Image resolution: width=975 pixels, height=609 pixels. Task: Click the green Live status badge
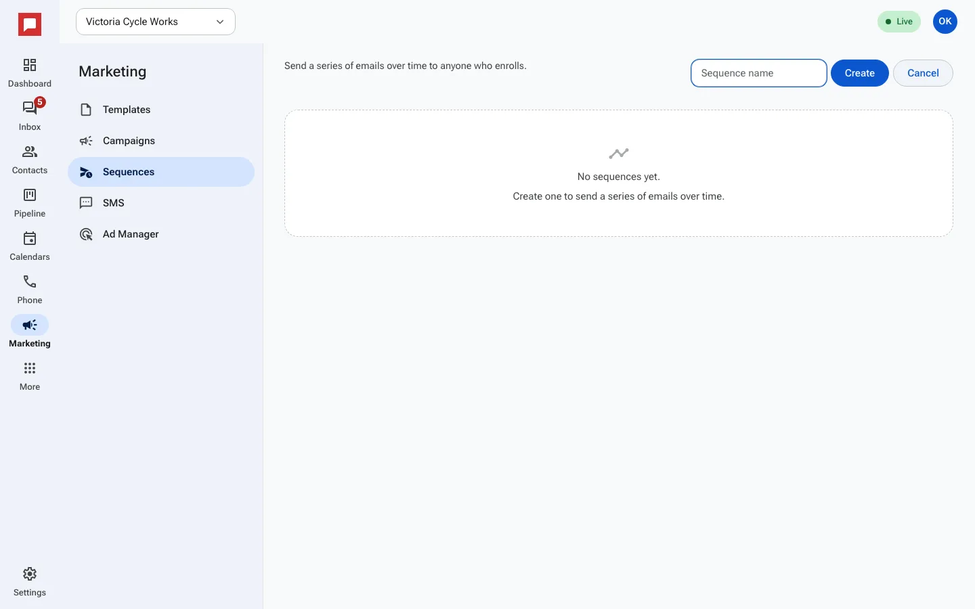[899, 22]
